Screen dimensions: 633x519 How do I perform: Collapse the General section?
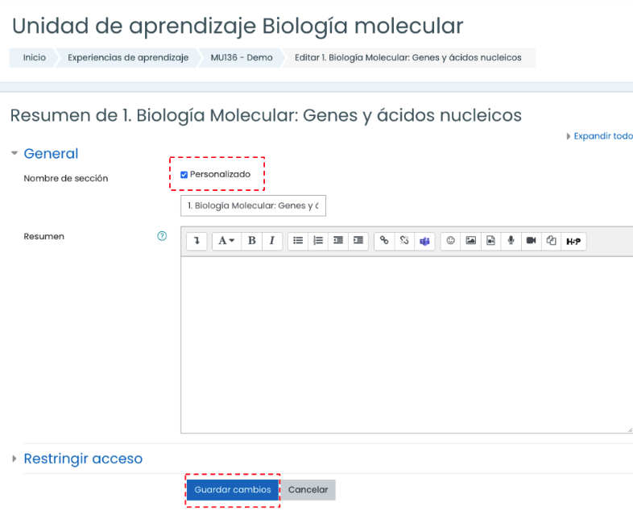tap(51, 153)
